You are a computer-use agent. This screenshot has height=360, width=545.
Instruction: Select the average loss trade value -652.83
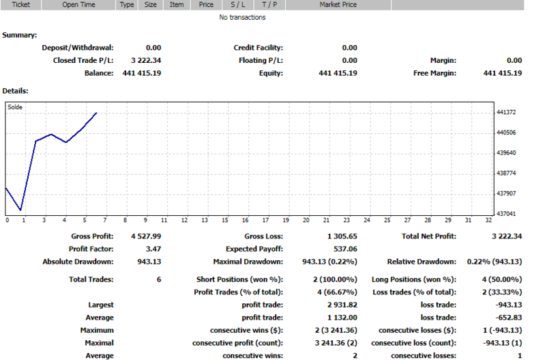(509, 318)
